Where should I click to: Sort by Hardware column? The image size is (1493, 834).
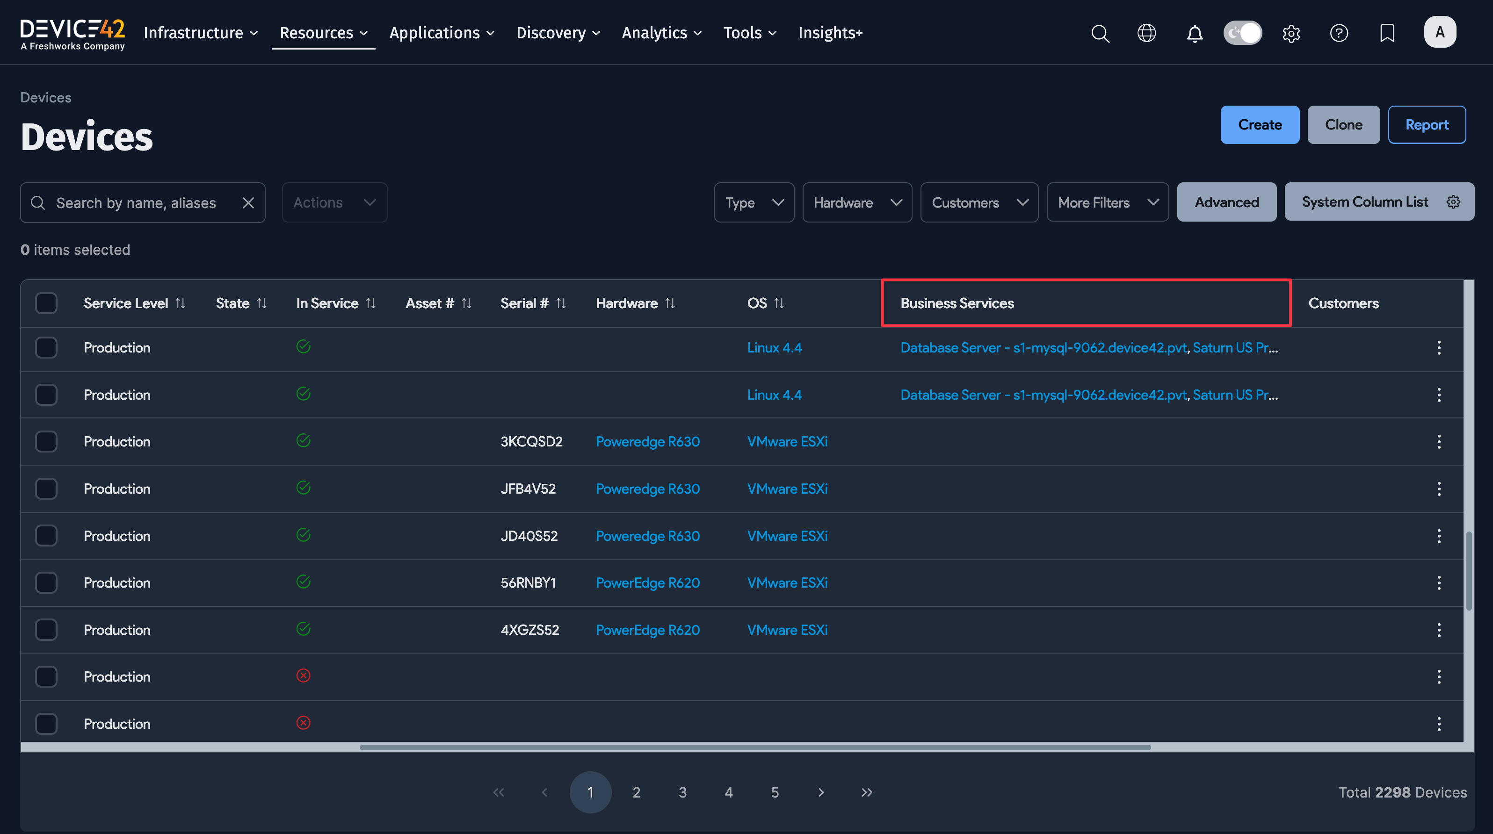tap(670, 303)
